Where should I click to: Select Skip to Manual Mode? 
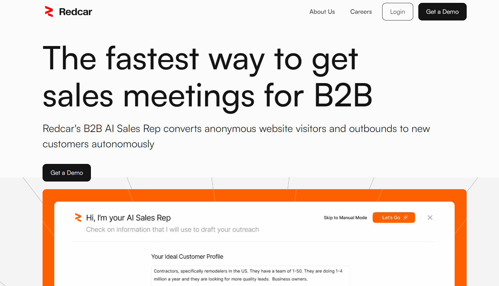(345, 218)
